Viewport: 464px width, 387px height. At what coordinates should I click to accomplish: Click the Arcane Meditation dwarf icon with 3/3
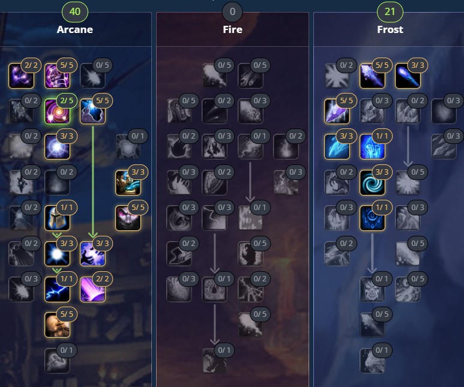128,182
